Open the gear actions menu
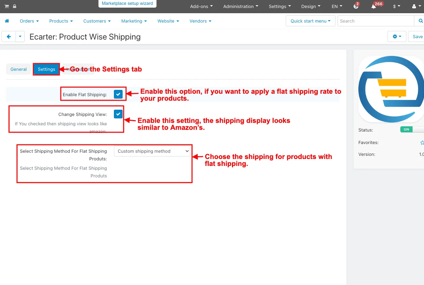The height and width of the screenshot is (285, 424). point(397,36)
